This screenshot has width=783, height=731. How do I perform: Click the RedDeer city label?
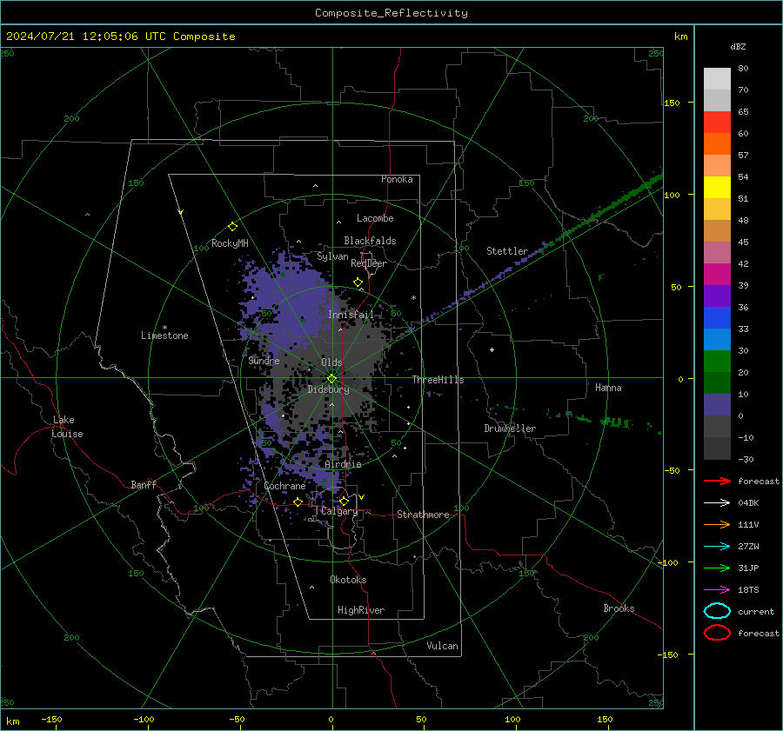pyautogui.click(x=369, y=263)
